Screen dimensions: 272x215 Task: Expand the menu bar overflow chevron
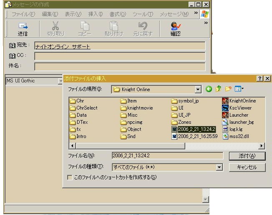click(x=196, y=13)
